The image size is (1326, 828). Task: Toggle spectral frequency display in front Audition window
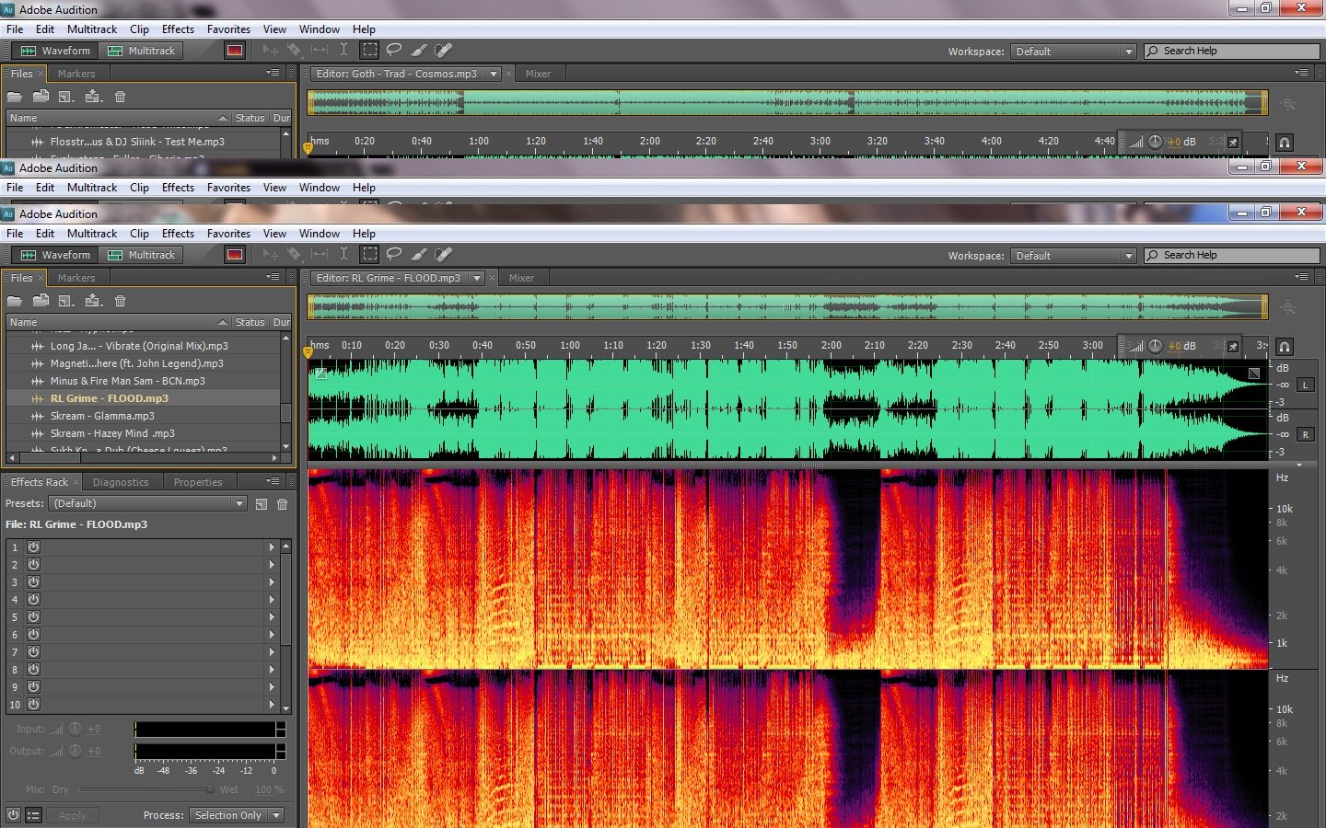tap(235, 255)
